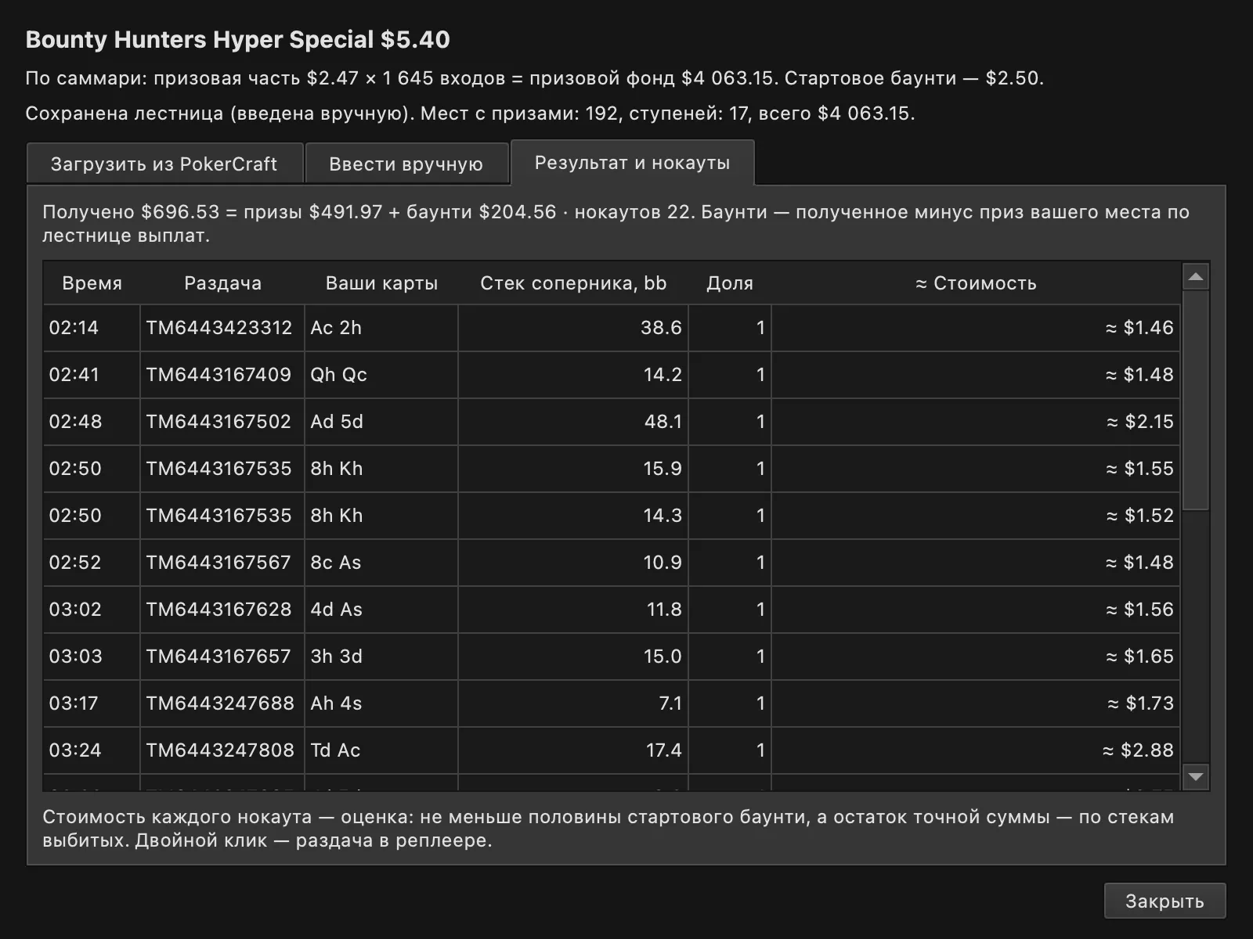Click the Раздача column header
Image resolution: width=1253 pixels, height=939 pixels.
(222, 283)
